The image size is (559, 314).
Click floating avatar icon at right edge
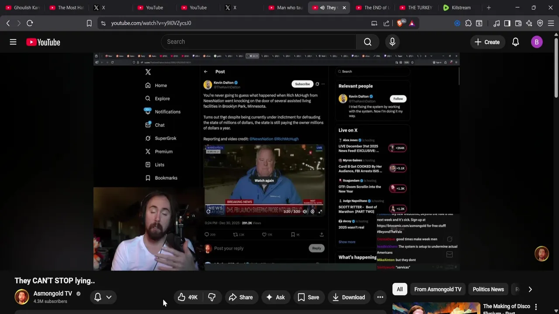tap(542, 254)
